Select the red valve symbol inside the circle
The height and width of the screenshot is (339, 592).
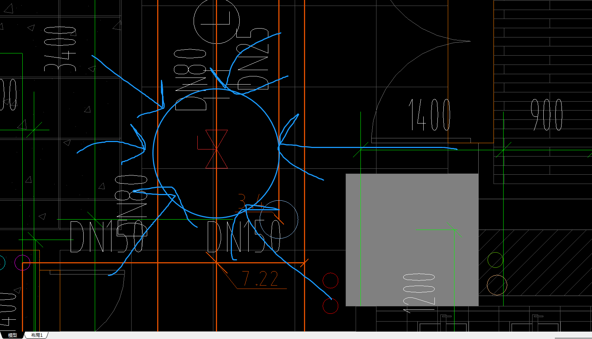click(216, 149)
